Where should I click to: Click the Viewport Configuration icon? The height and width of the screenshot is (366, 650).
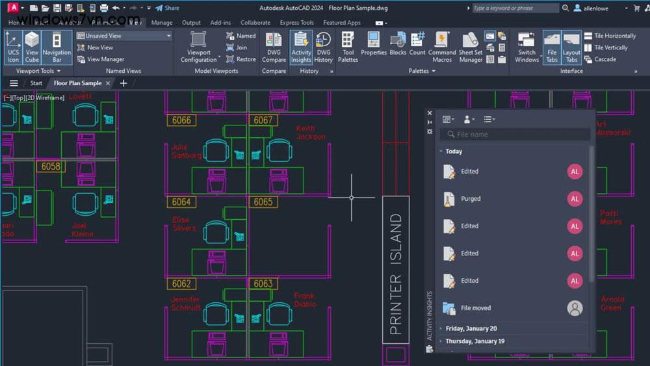click(x=198, y=39)
